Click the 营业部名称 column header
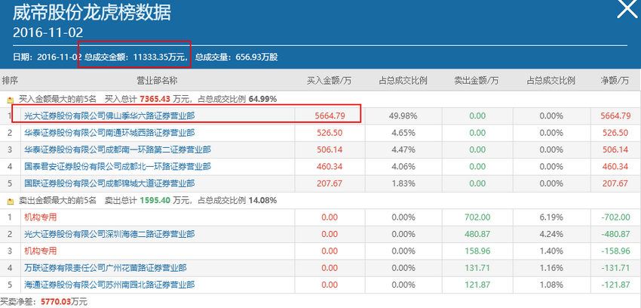 [157, 81]
